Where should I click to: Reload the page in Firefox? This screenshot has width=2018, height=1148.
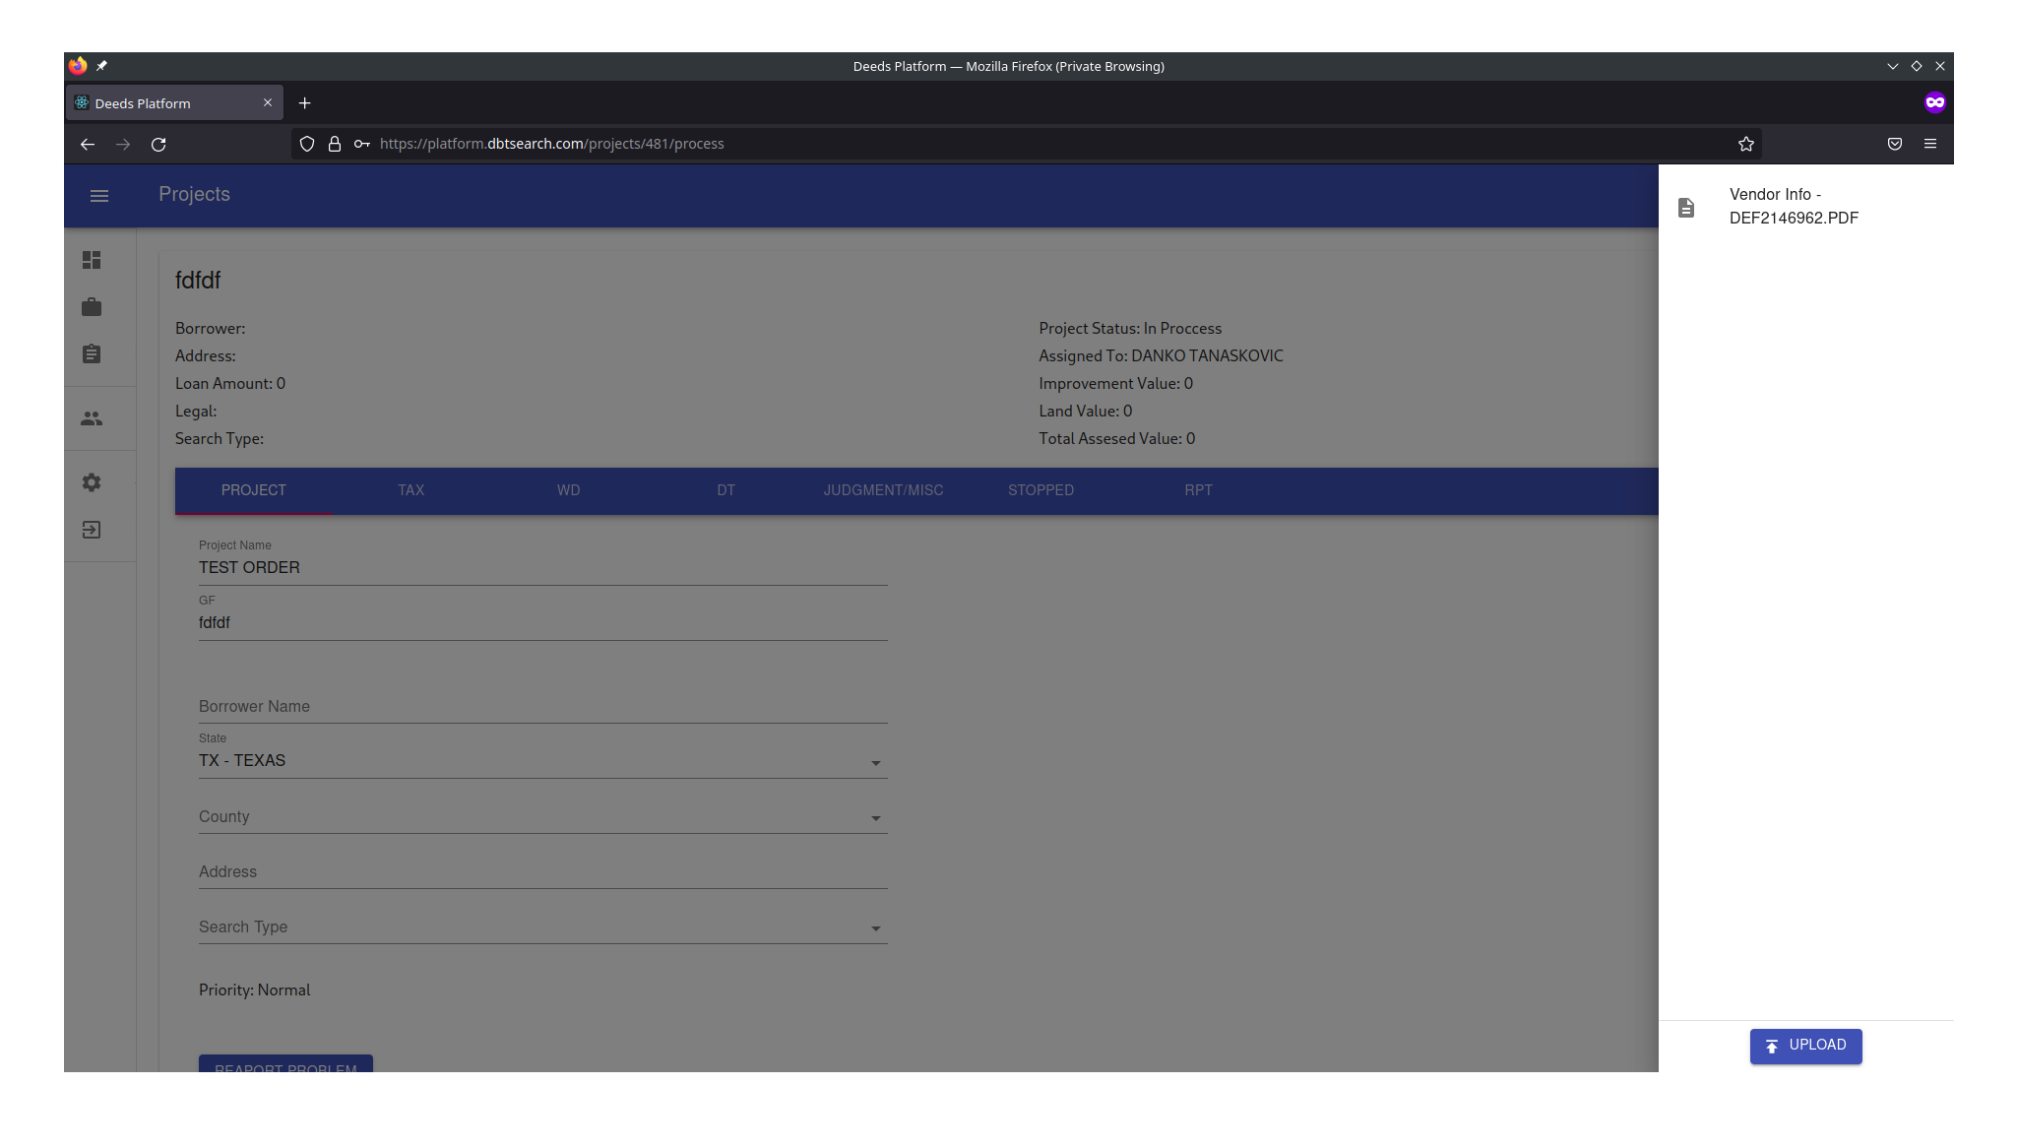tap(158, 144)
